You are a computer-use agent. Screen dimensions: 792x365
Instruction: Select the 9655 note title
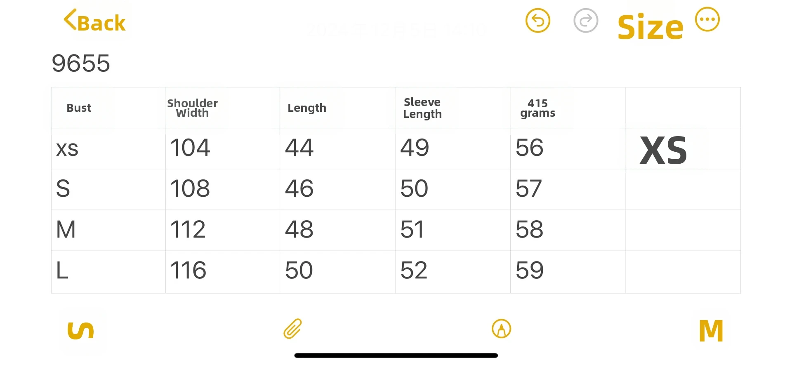(81, 64)
